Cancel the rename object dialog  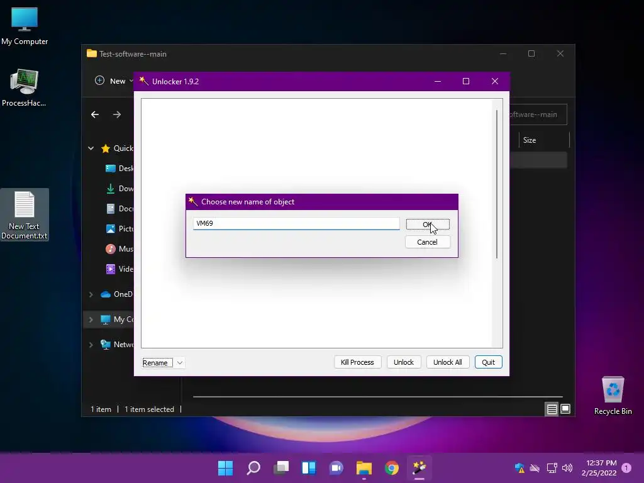pyautogui.click(x=428, y=242)
